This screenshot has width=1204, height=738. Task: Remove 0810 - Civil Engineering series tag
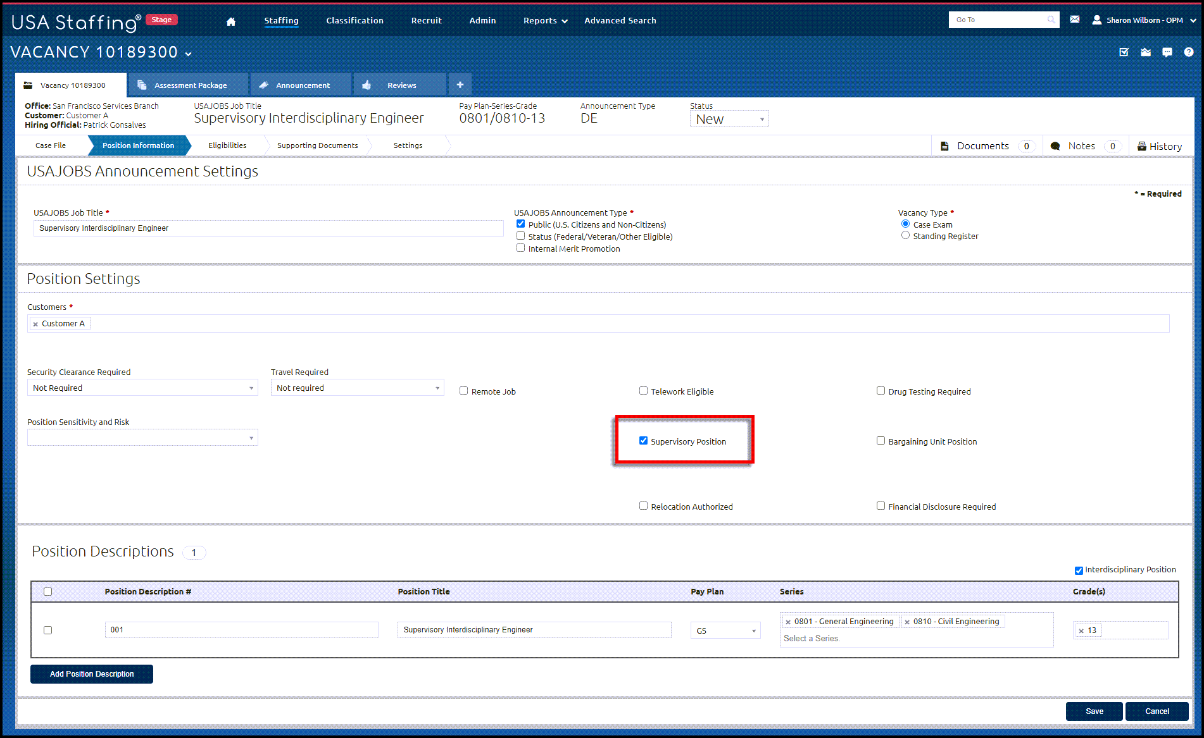tap(907, 622)
